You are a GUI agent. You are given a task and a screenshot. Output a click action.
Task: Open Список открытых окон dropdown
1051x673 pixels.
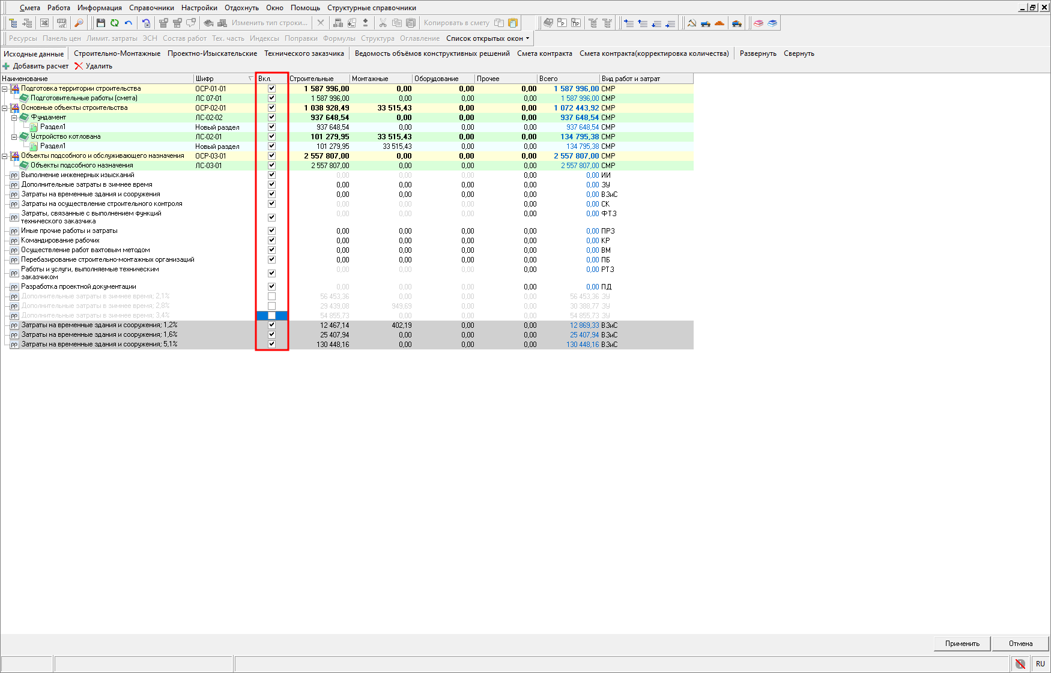[488, 38]
